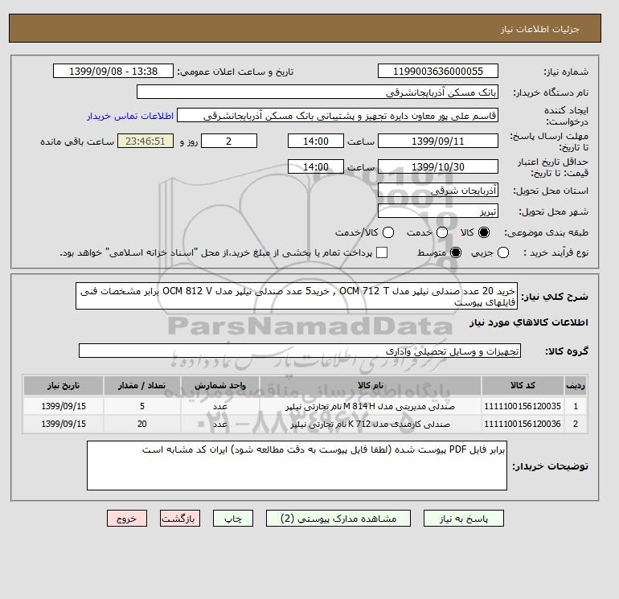This screenshot has width=619, height=599.
Task: Click general need description text box
Action: pos(297,296)
